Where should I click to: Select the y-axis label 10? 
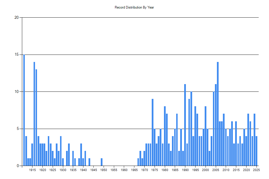point(17,92)
